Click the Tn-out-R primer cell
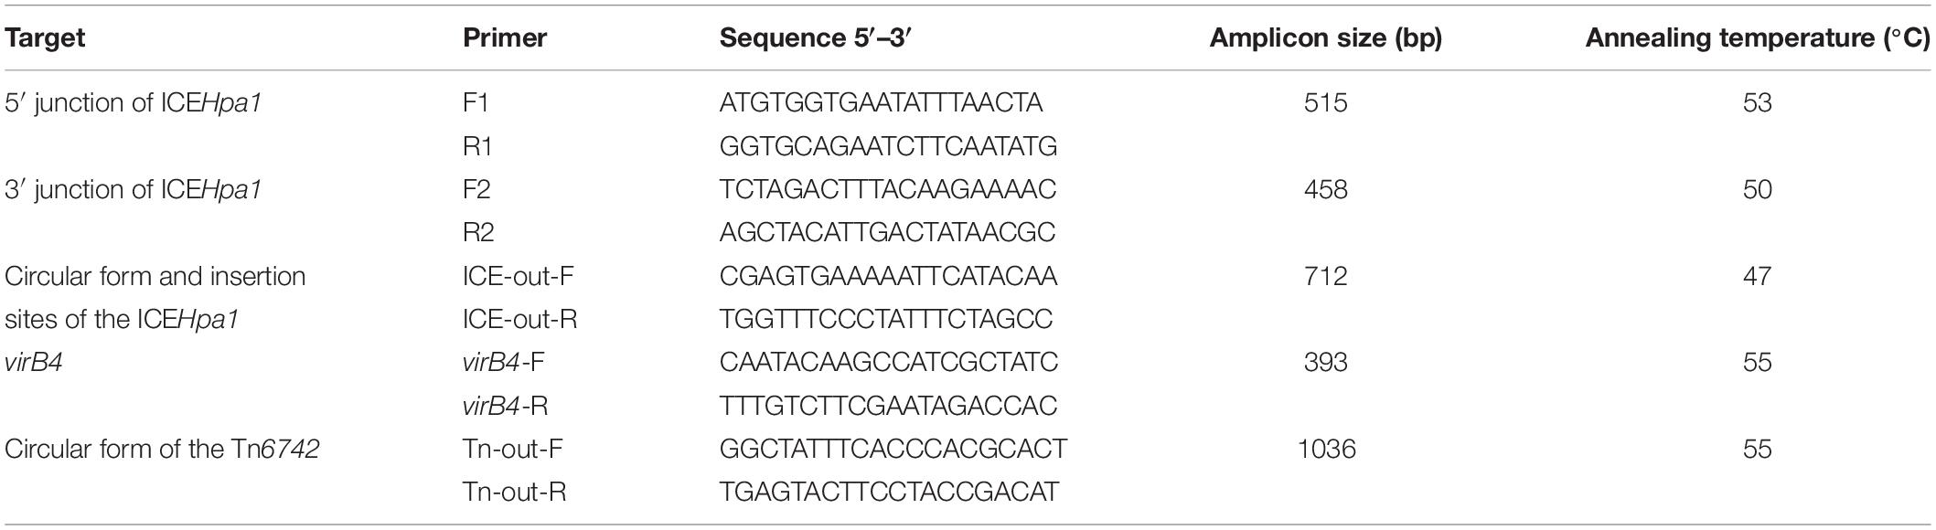1936x530 pixels. coord(514,492)
